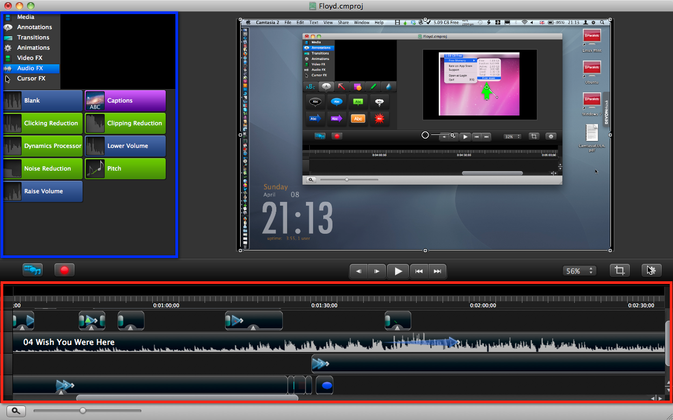Step back one frame
The width and height of the screenshot is (673, 420).
pyautogui.click(x=359, y=271)
